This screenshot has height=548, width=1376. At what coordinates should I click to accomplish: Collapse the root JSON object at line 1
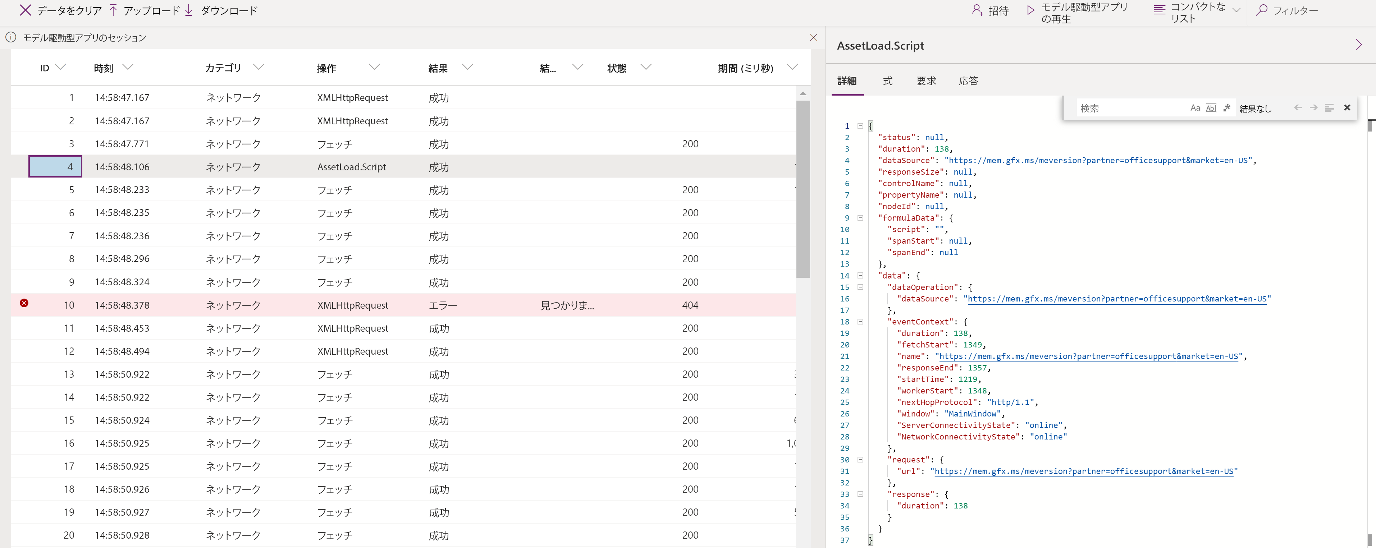click(860, 126)
